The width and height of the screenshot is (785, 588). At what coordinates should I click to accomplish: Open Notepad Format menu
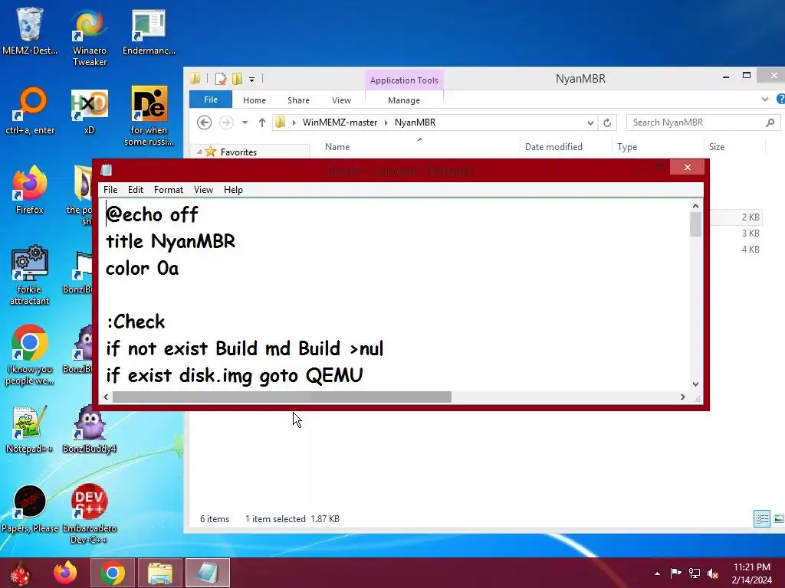168,190
